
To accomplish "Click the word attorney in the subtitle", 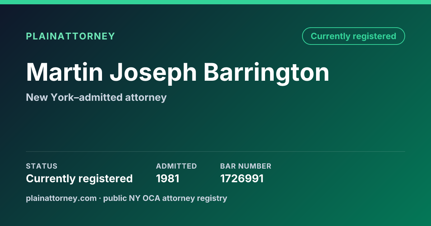I will (x=146, y=98).
